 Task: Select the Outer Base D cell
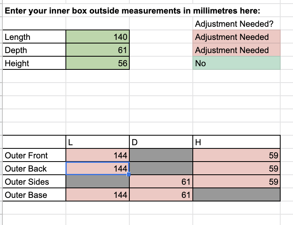pos(161,195)
